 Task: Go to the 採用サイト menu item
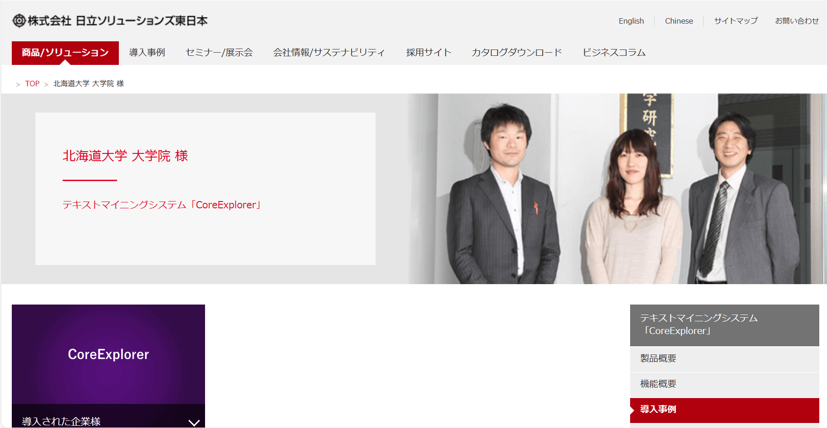pos(428,53)
